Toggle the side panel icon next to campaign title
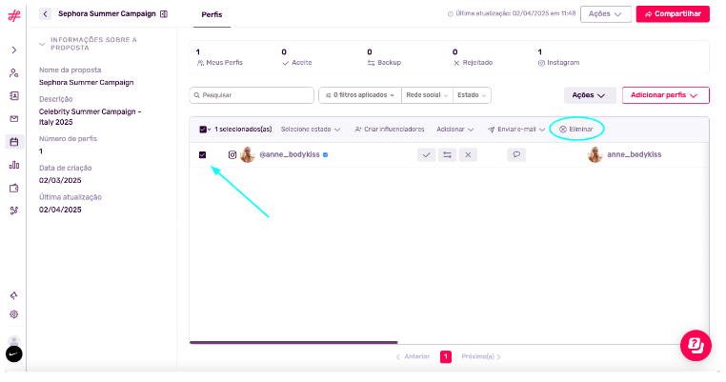Image resolution: width=726 pixels, height=382 pixels. tap(164, 14)
